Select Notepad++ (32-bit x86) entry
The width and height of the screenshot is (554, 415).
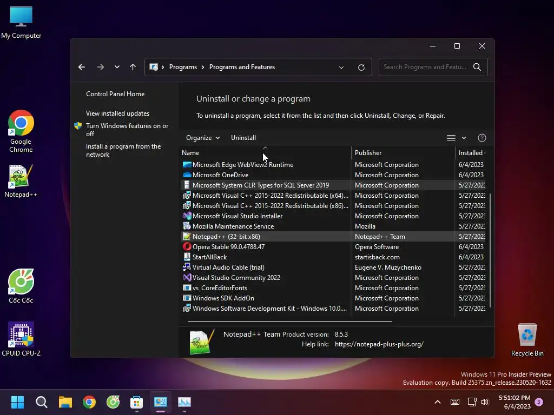click(333, 237)
